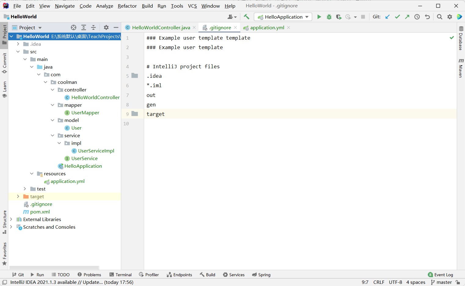Screen dimensions: 465x286
Task: Open the Spring tool window
Action: [261, 275]
